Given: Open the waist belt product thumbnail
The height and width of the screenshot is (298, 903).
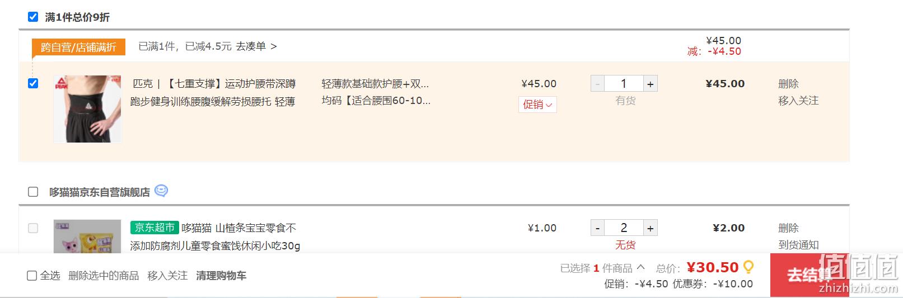Looking at the screenshot, I should (87, 109).
